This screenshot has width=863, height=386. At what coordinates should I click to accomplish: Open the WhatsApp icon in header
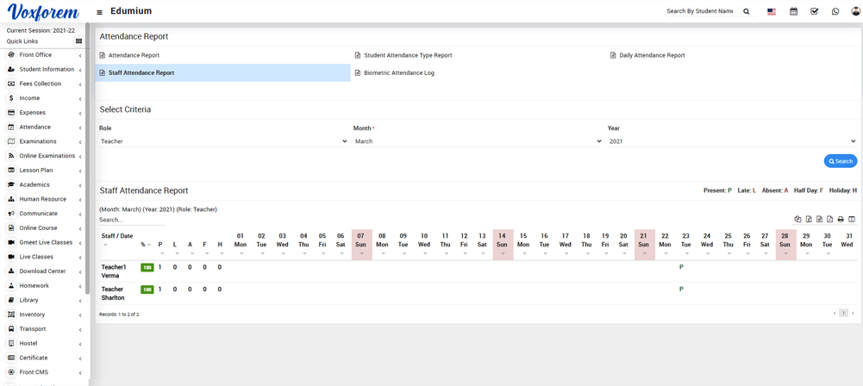pos(835,12)
